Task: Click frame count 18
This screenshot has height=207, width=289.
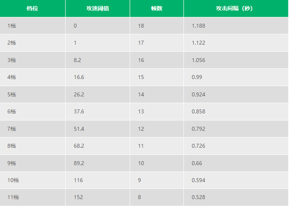Action: (141, 26)
